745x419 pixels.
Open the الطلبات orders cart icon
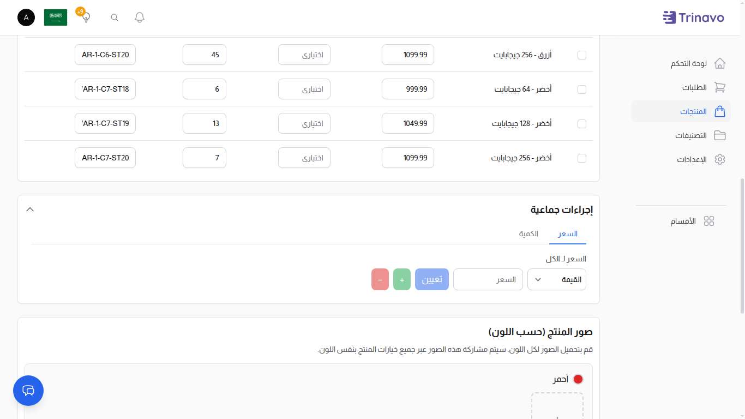[x=720, y=87]
